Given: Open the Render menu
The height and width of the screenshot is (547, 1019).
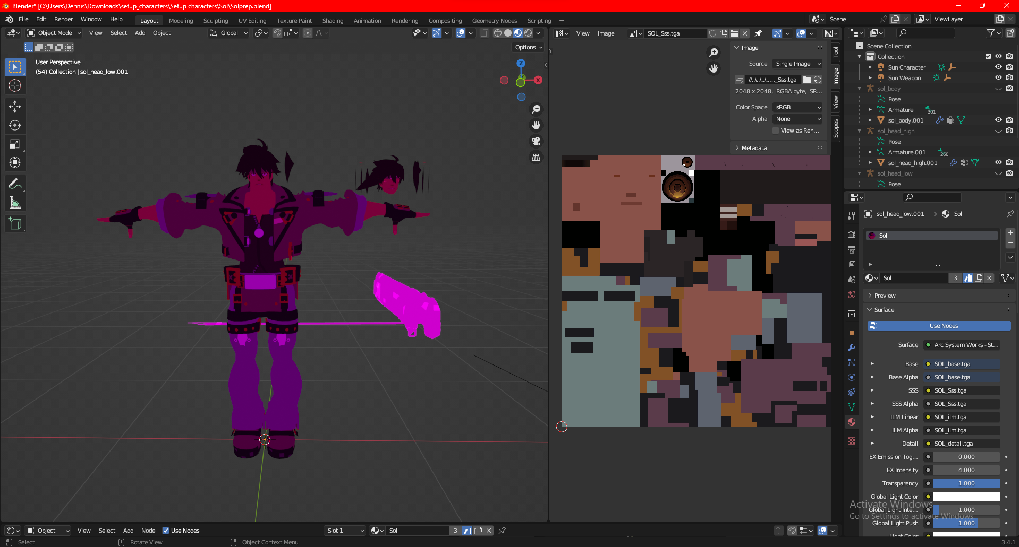Looking at the screenshot, I should point(63,19).
